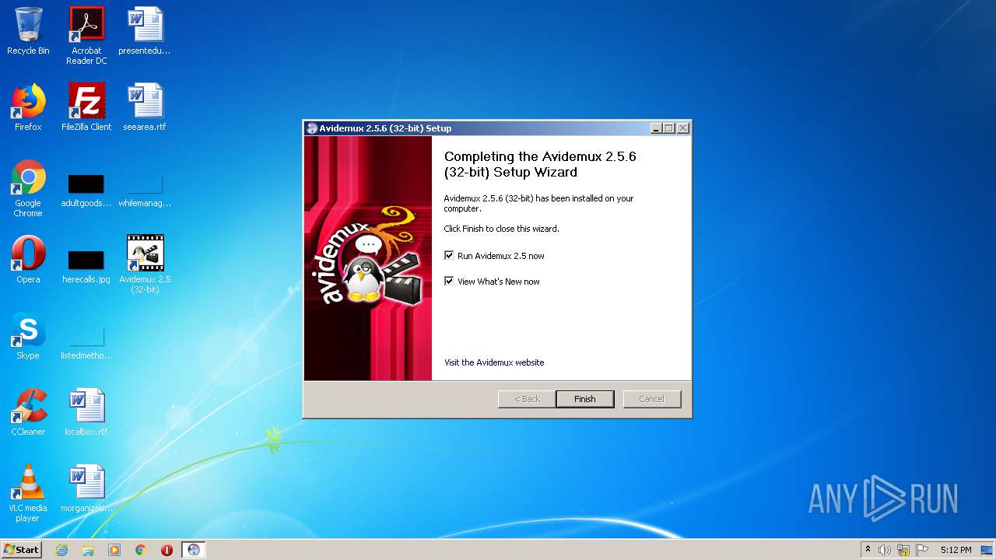
Task: Open Internet Explorer in the taskbar
Action: pos(62,550)
